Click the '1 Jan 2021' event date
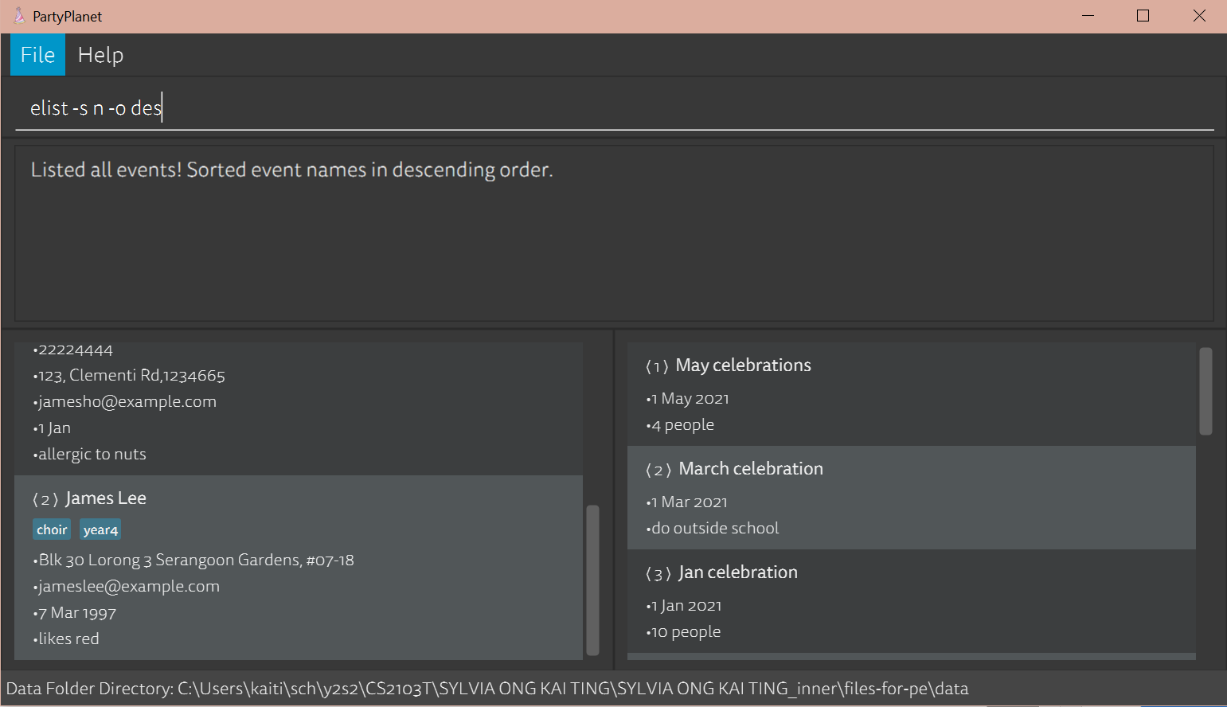The height and width of the screenshot is (707, 1227). coord(686,606)
